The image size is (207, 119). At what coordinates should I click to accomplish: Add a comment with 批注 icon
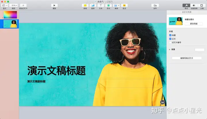click(x=124, y=5)
